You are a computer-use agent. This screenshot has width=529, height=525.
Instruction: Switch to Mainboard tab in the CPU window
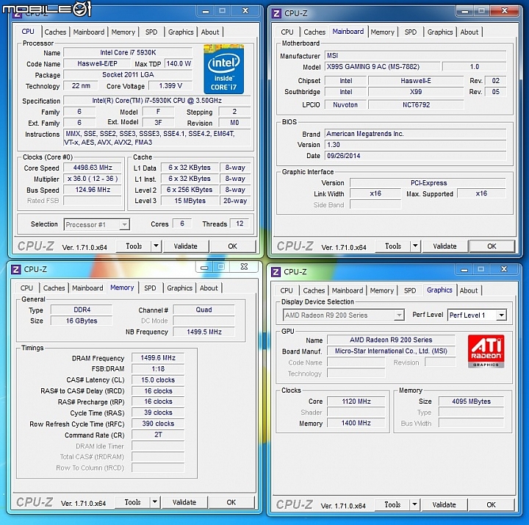tap(89, 32)
